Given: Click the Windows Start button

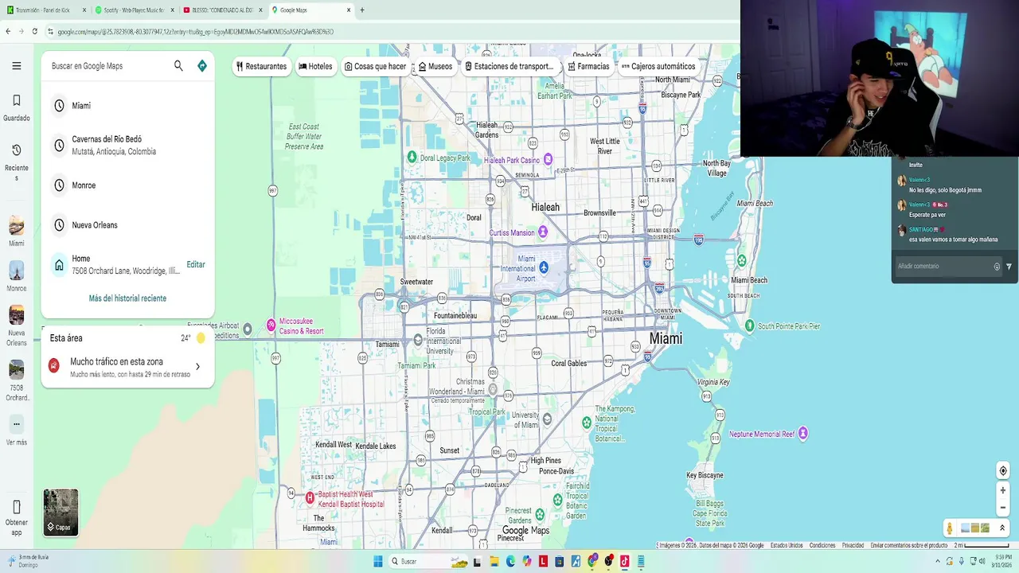Looking at the screenshot, I should 378,561.
